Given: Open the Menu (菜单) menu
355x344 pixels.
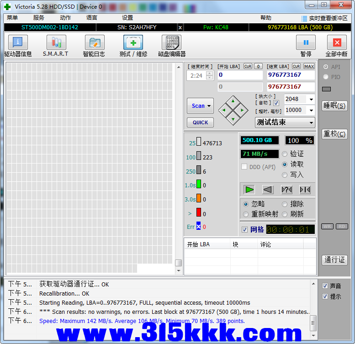Looking at the screenshot, I should (12, 18).
